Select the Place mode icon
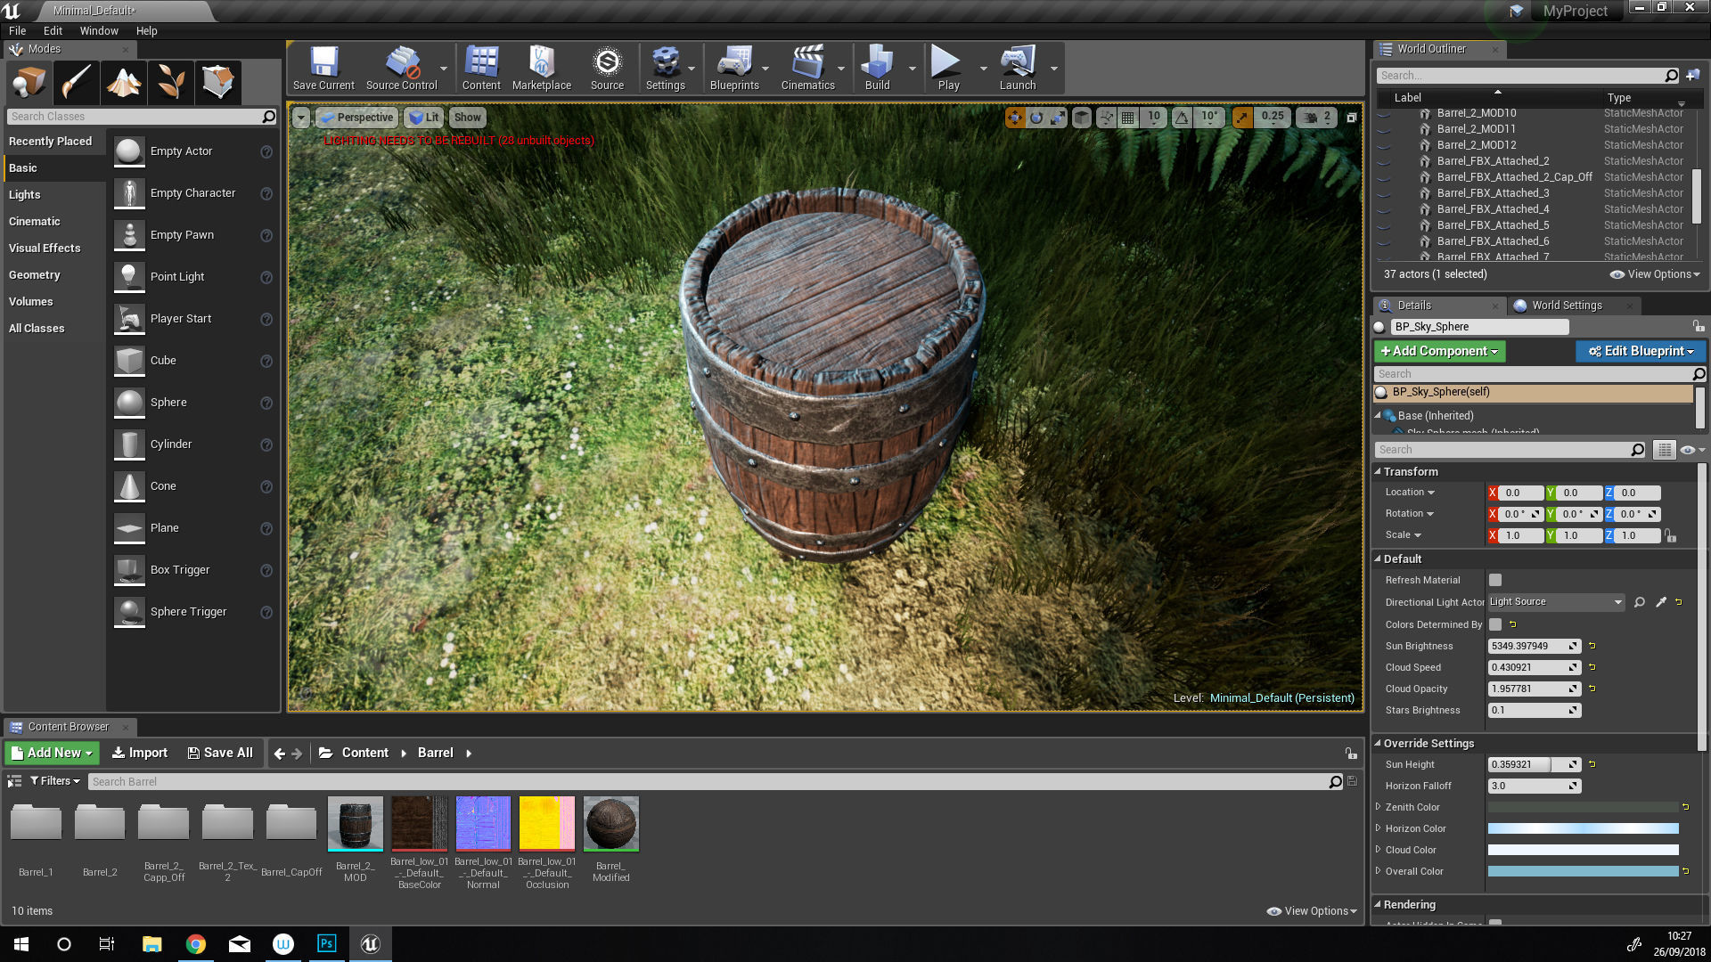Screen dimensions: 1711x962 pyautogui.click(x=29, y=82)
